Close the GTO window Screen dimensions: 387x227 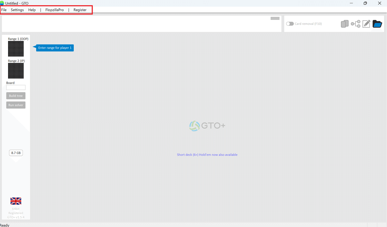pyautogui.click(x=380, y=3)
